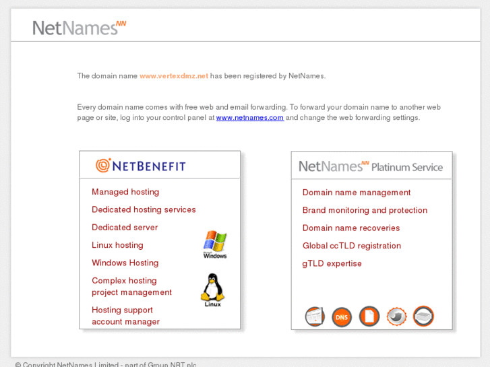This screenshot has width=490, height=367.
Task: Open Brand monitoring and protection link
Action: (x=365, y=210)
